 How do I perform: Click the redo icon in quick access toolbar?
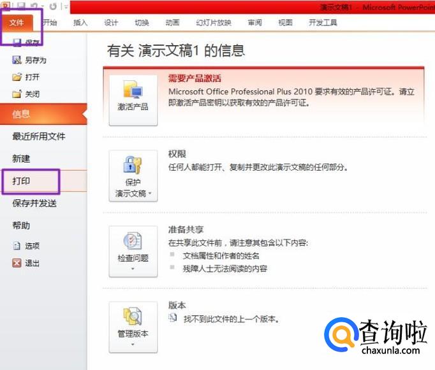[x=54, y=6]
